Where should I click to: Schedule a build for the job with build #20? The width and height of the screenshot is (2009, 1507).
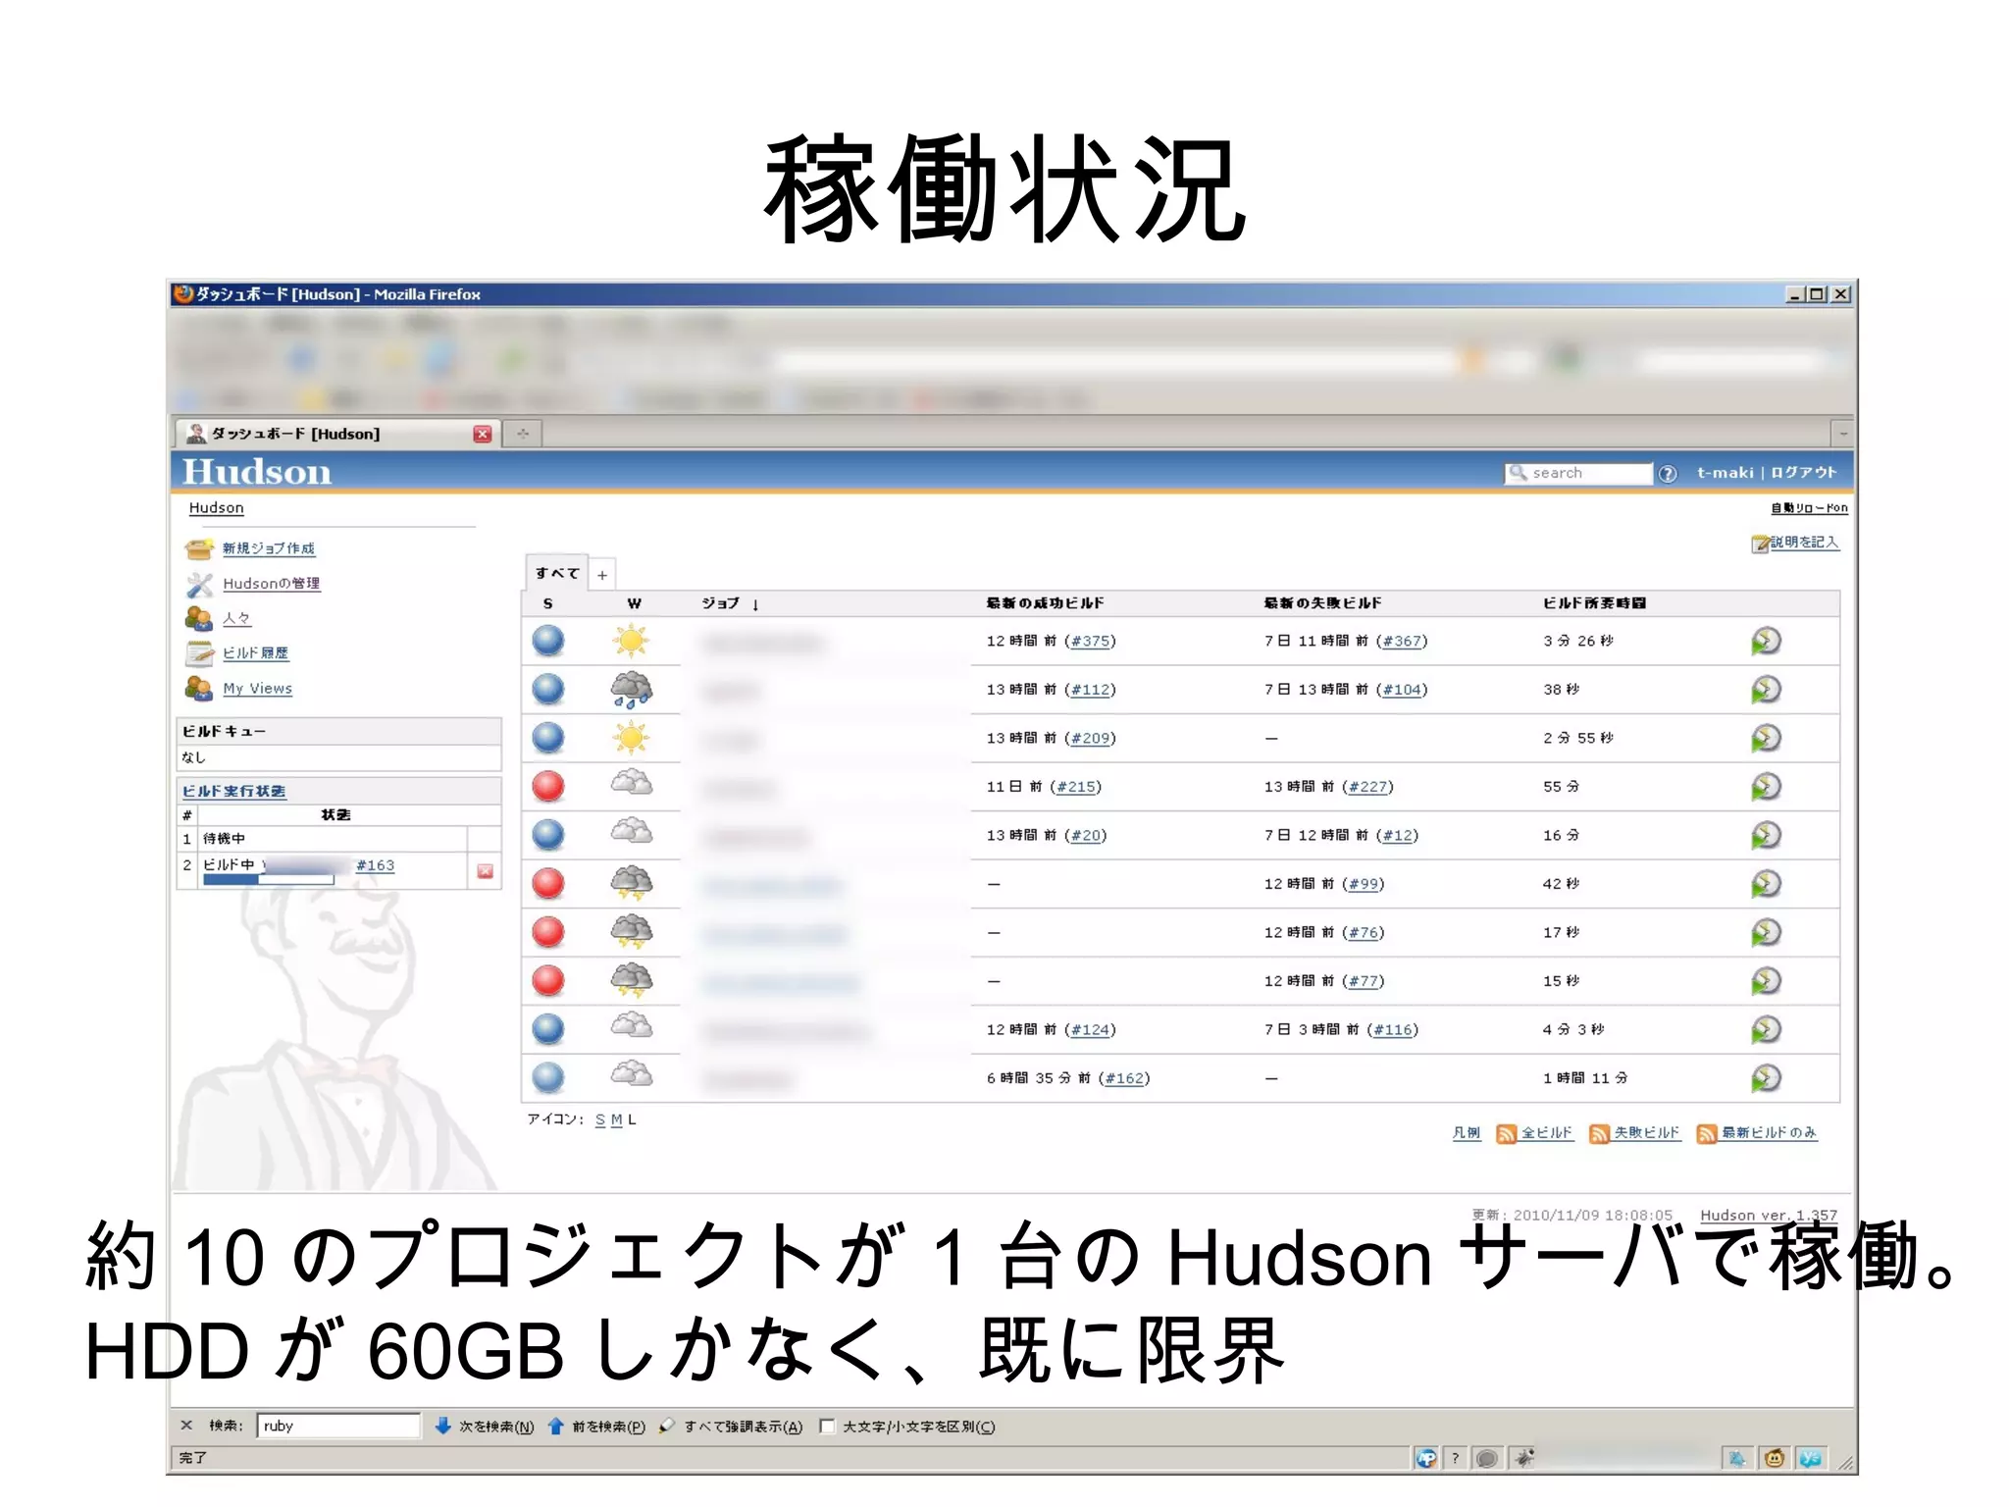[x=1766, y=835]
